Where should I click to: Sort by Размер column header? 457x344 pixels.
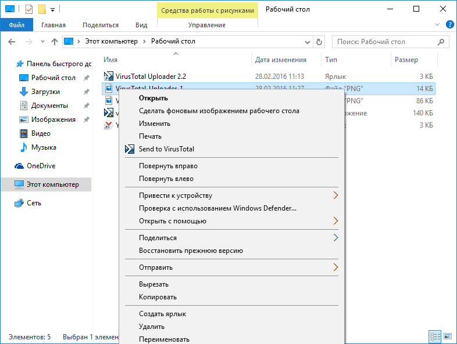pos(406,60)
